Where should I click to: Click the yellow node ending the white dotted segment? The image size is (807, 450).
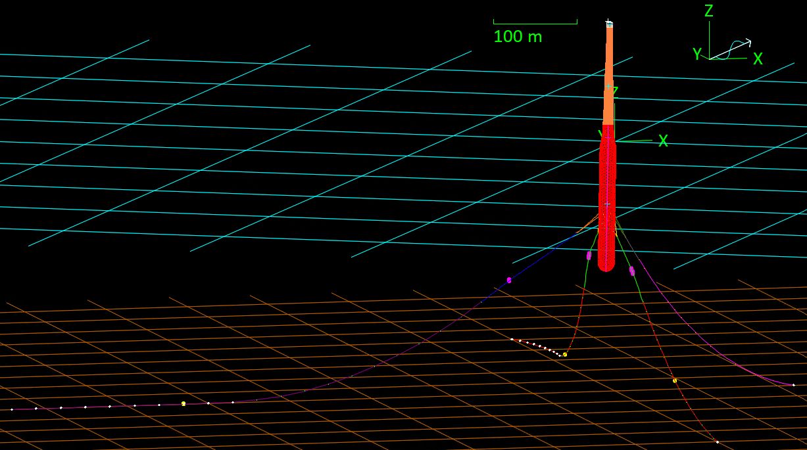565,355
